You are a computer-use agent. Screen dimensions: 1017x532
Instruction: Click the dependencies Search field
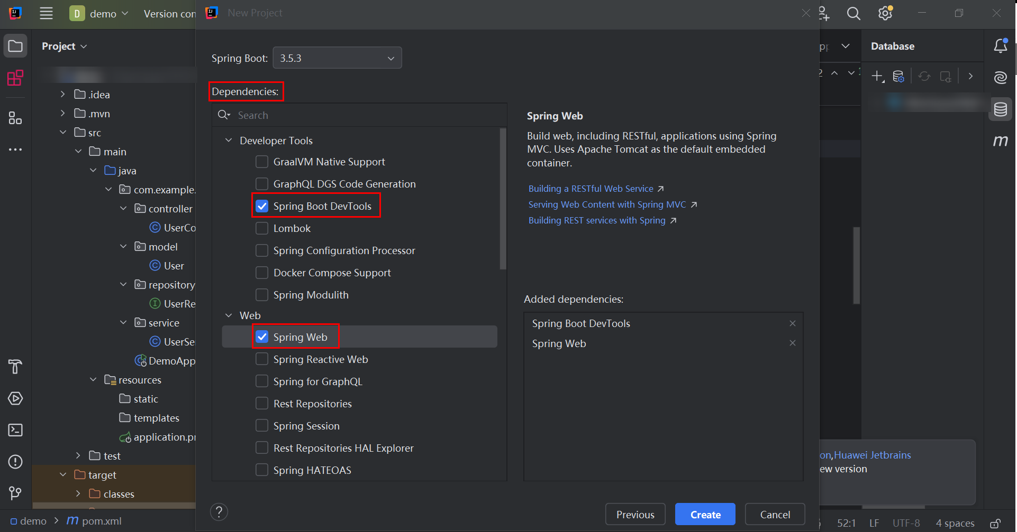[365, 115]
